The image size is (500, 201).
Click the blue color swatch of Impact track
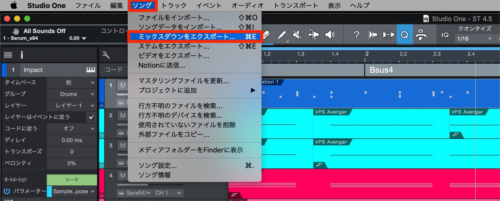(4, 70)
